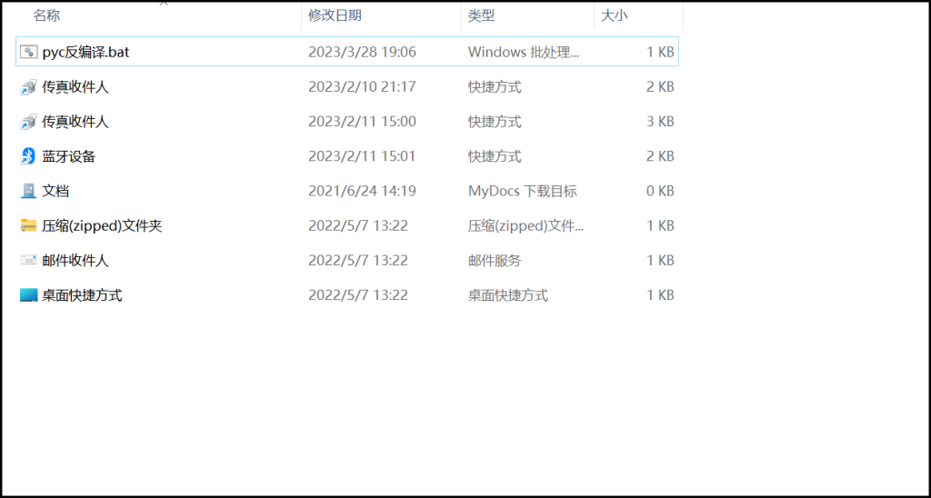Click icon of 传真收件人 modified 2023/2/11

pos(29,122)
